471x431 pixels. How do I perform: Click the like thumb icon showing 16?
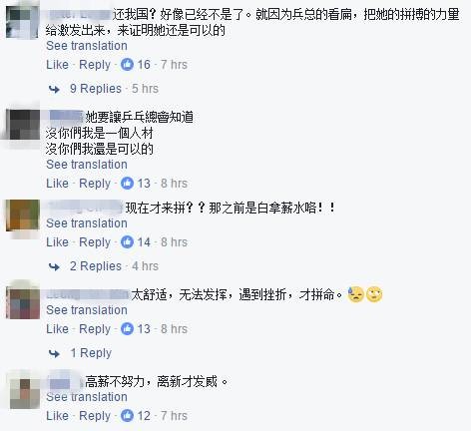point(127,65)
